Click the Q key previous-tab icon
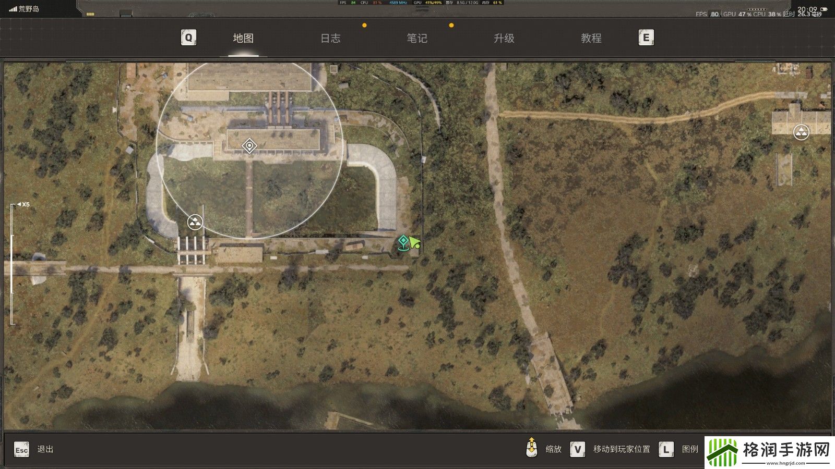The height and width of the screenshot is (469, 835). click(x=188, y=38)
